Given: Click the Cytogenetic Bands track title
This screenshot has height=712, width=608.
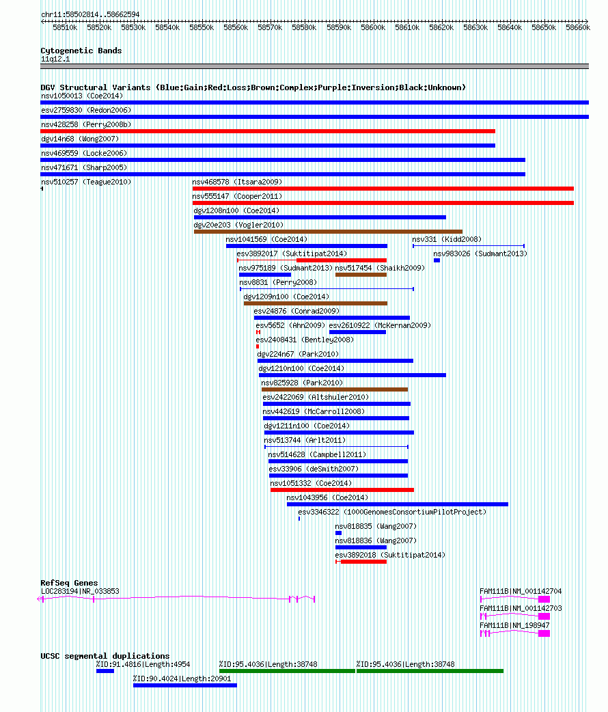Looking at the screenshot, I should [x=81, y=51].
